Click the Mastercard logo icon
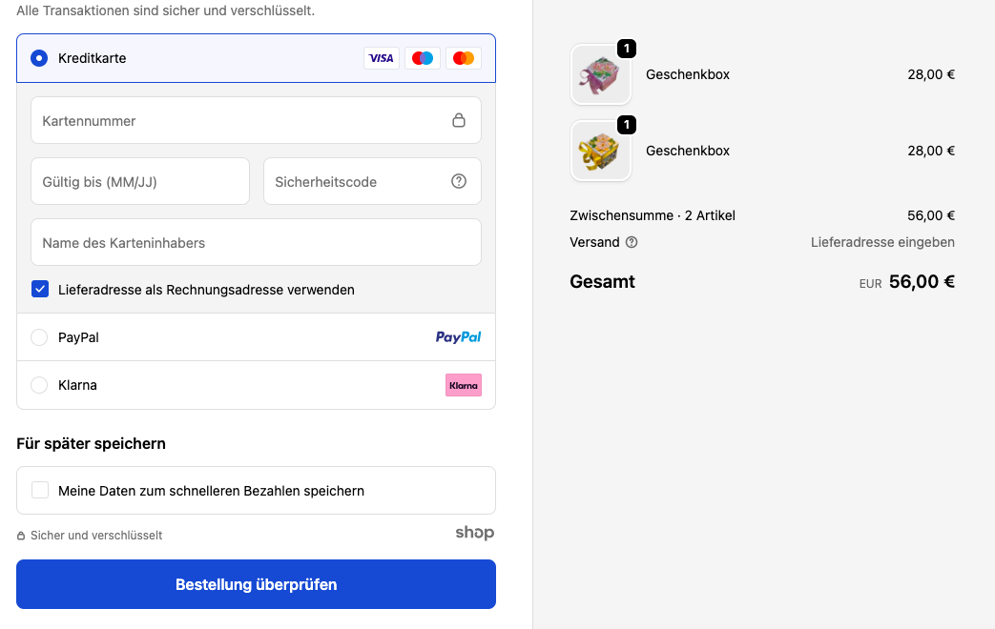Viewport: 995px width, 629px height. click(x=464, y=58)
